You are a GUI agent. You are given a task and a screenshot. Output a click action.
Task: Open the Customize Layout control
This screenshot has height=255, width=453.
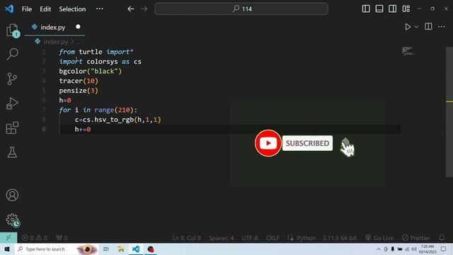(406, 8)
